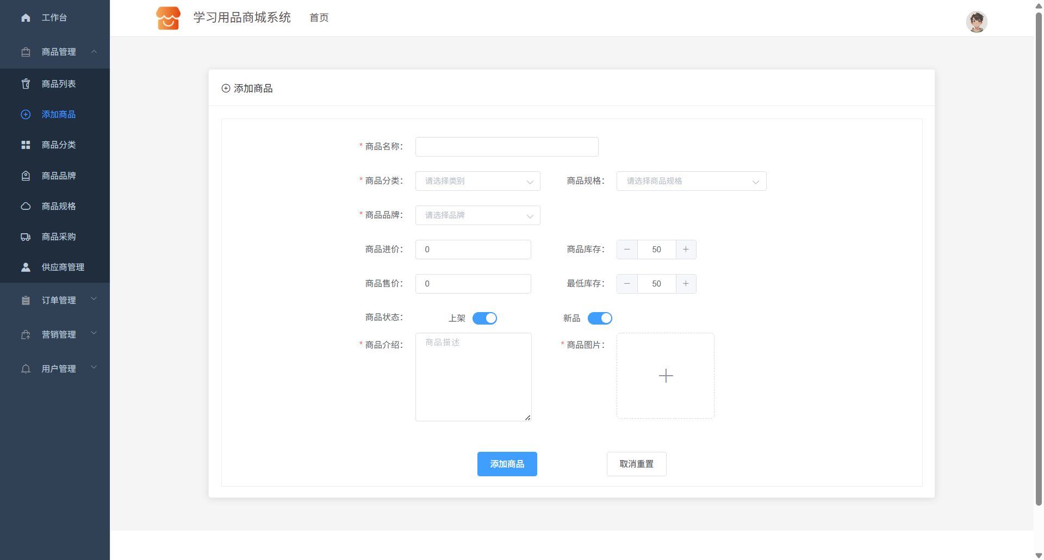The width and height of the screenshot is (1044, 560).
Task: Click the shop logo icon in header
Action: [168, 18]
